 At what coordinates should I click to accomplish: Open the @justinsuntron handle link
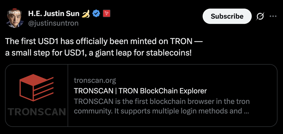pos(53,23)
